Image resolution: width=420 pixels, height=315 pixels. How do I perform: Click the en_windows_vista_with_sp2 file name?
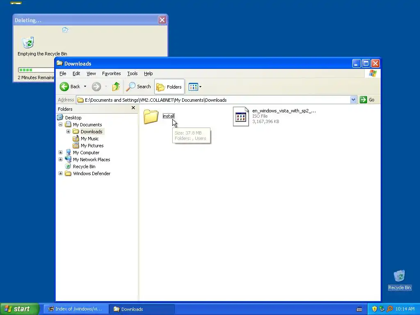tap(284, 111)
